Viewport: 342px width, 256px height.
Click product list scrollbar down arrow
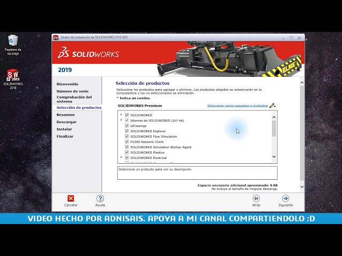[274, 156]
